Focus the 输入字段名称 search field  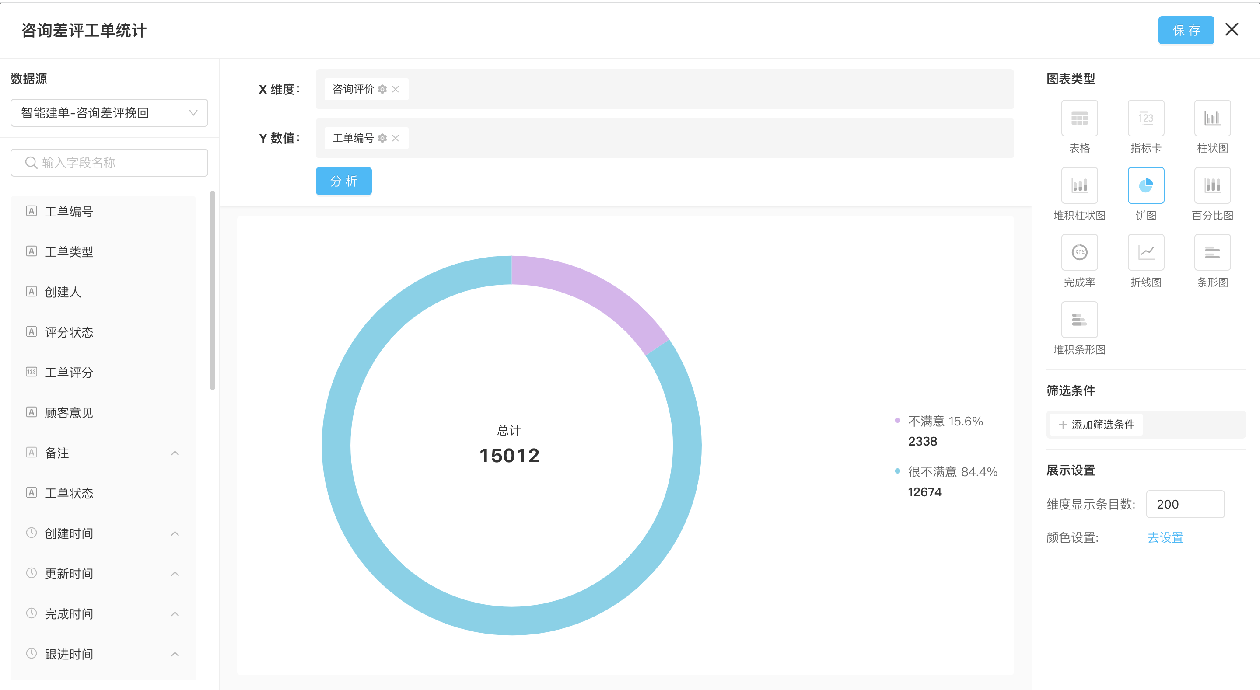pyautogui.click(x=109, y=162)
